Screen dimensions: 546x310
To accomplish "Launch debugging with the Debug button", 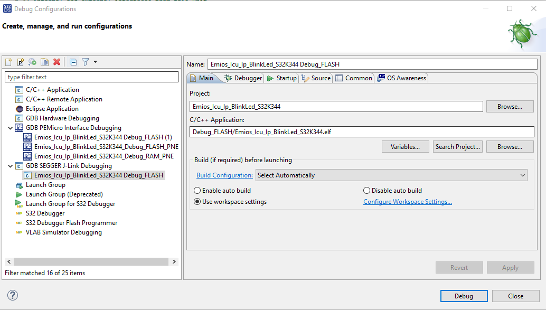I will (464, 296).
